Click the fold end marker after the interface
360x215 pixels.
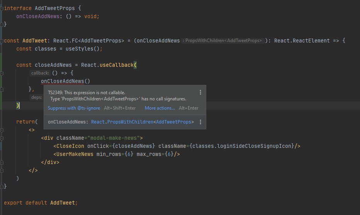click(2, 24)
